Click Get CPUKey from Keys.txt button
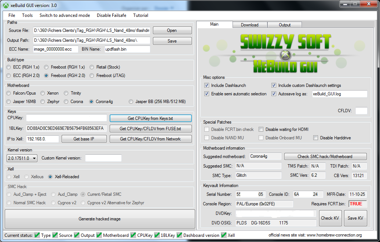Image resolution: width=380 pixels, height=242 pixels. 150,118
